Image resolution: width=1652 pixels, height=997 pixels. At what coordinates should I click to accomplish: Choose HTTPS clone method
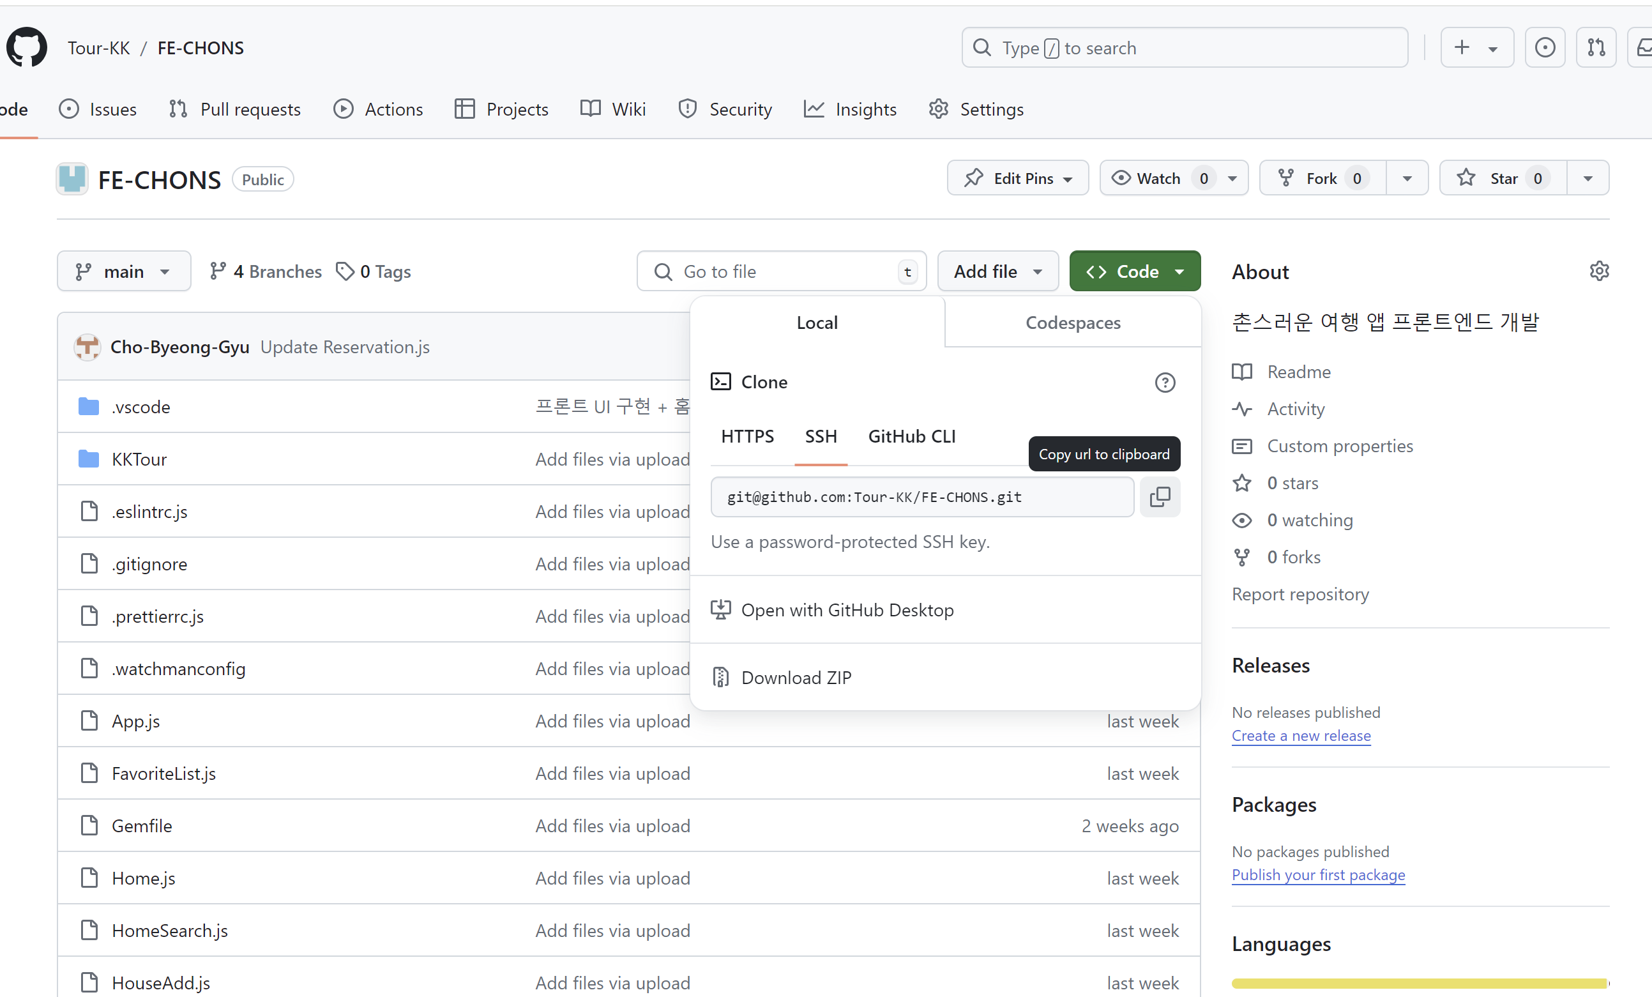click(x=748, y=436)
